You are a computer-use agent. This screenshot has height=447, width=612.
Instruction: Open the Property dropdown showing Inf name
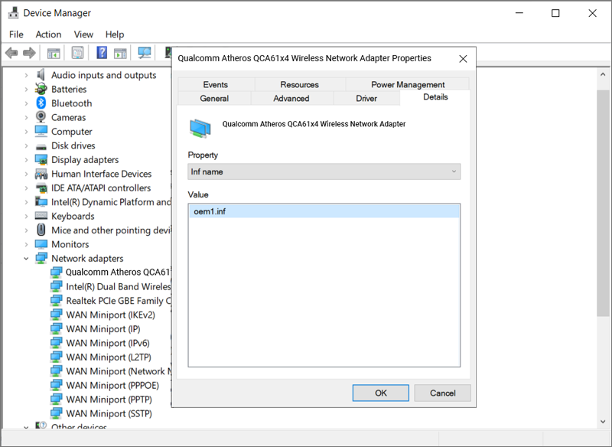[324, 171]
